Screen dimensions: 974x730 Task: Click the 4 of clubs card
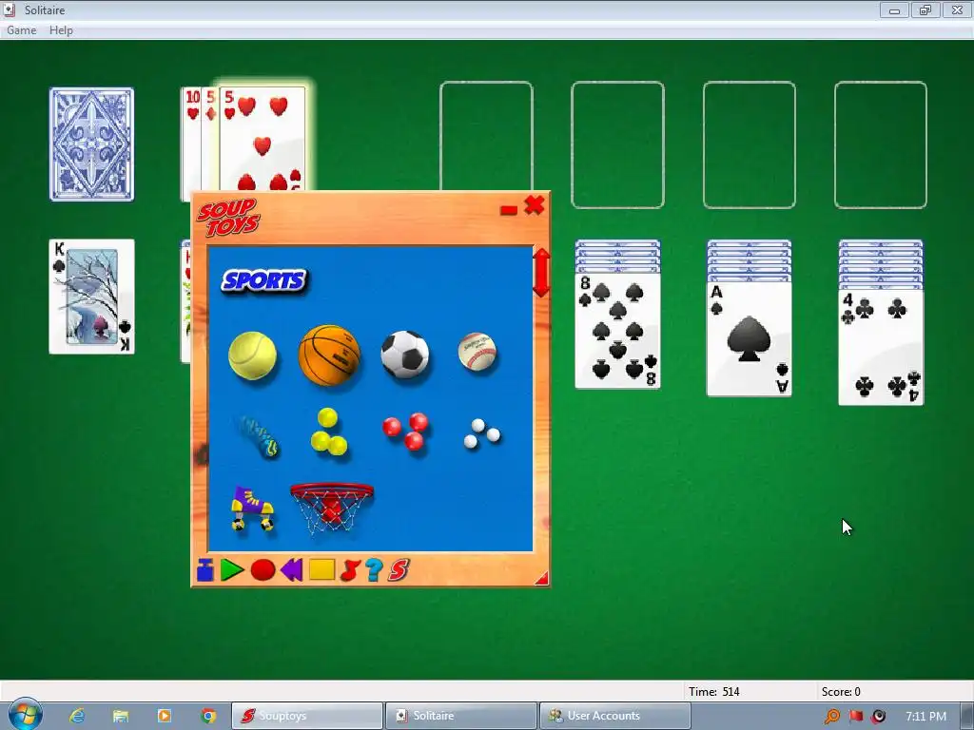point(881,347)
